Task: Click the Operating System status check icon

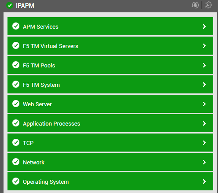Action: pyautogui.click(x=16, y=181)
